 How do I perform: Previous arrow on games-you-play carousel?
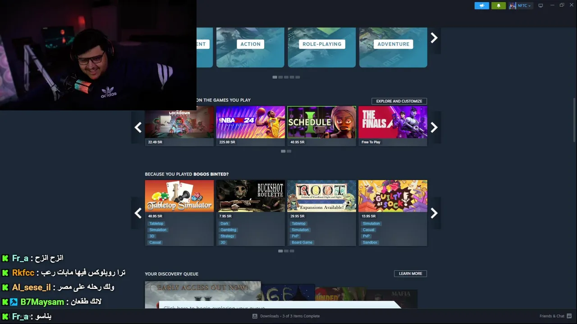click(x=138, y=127)
